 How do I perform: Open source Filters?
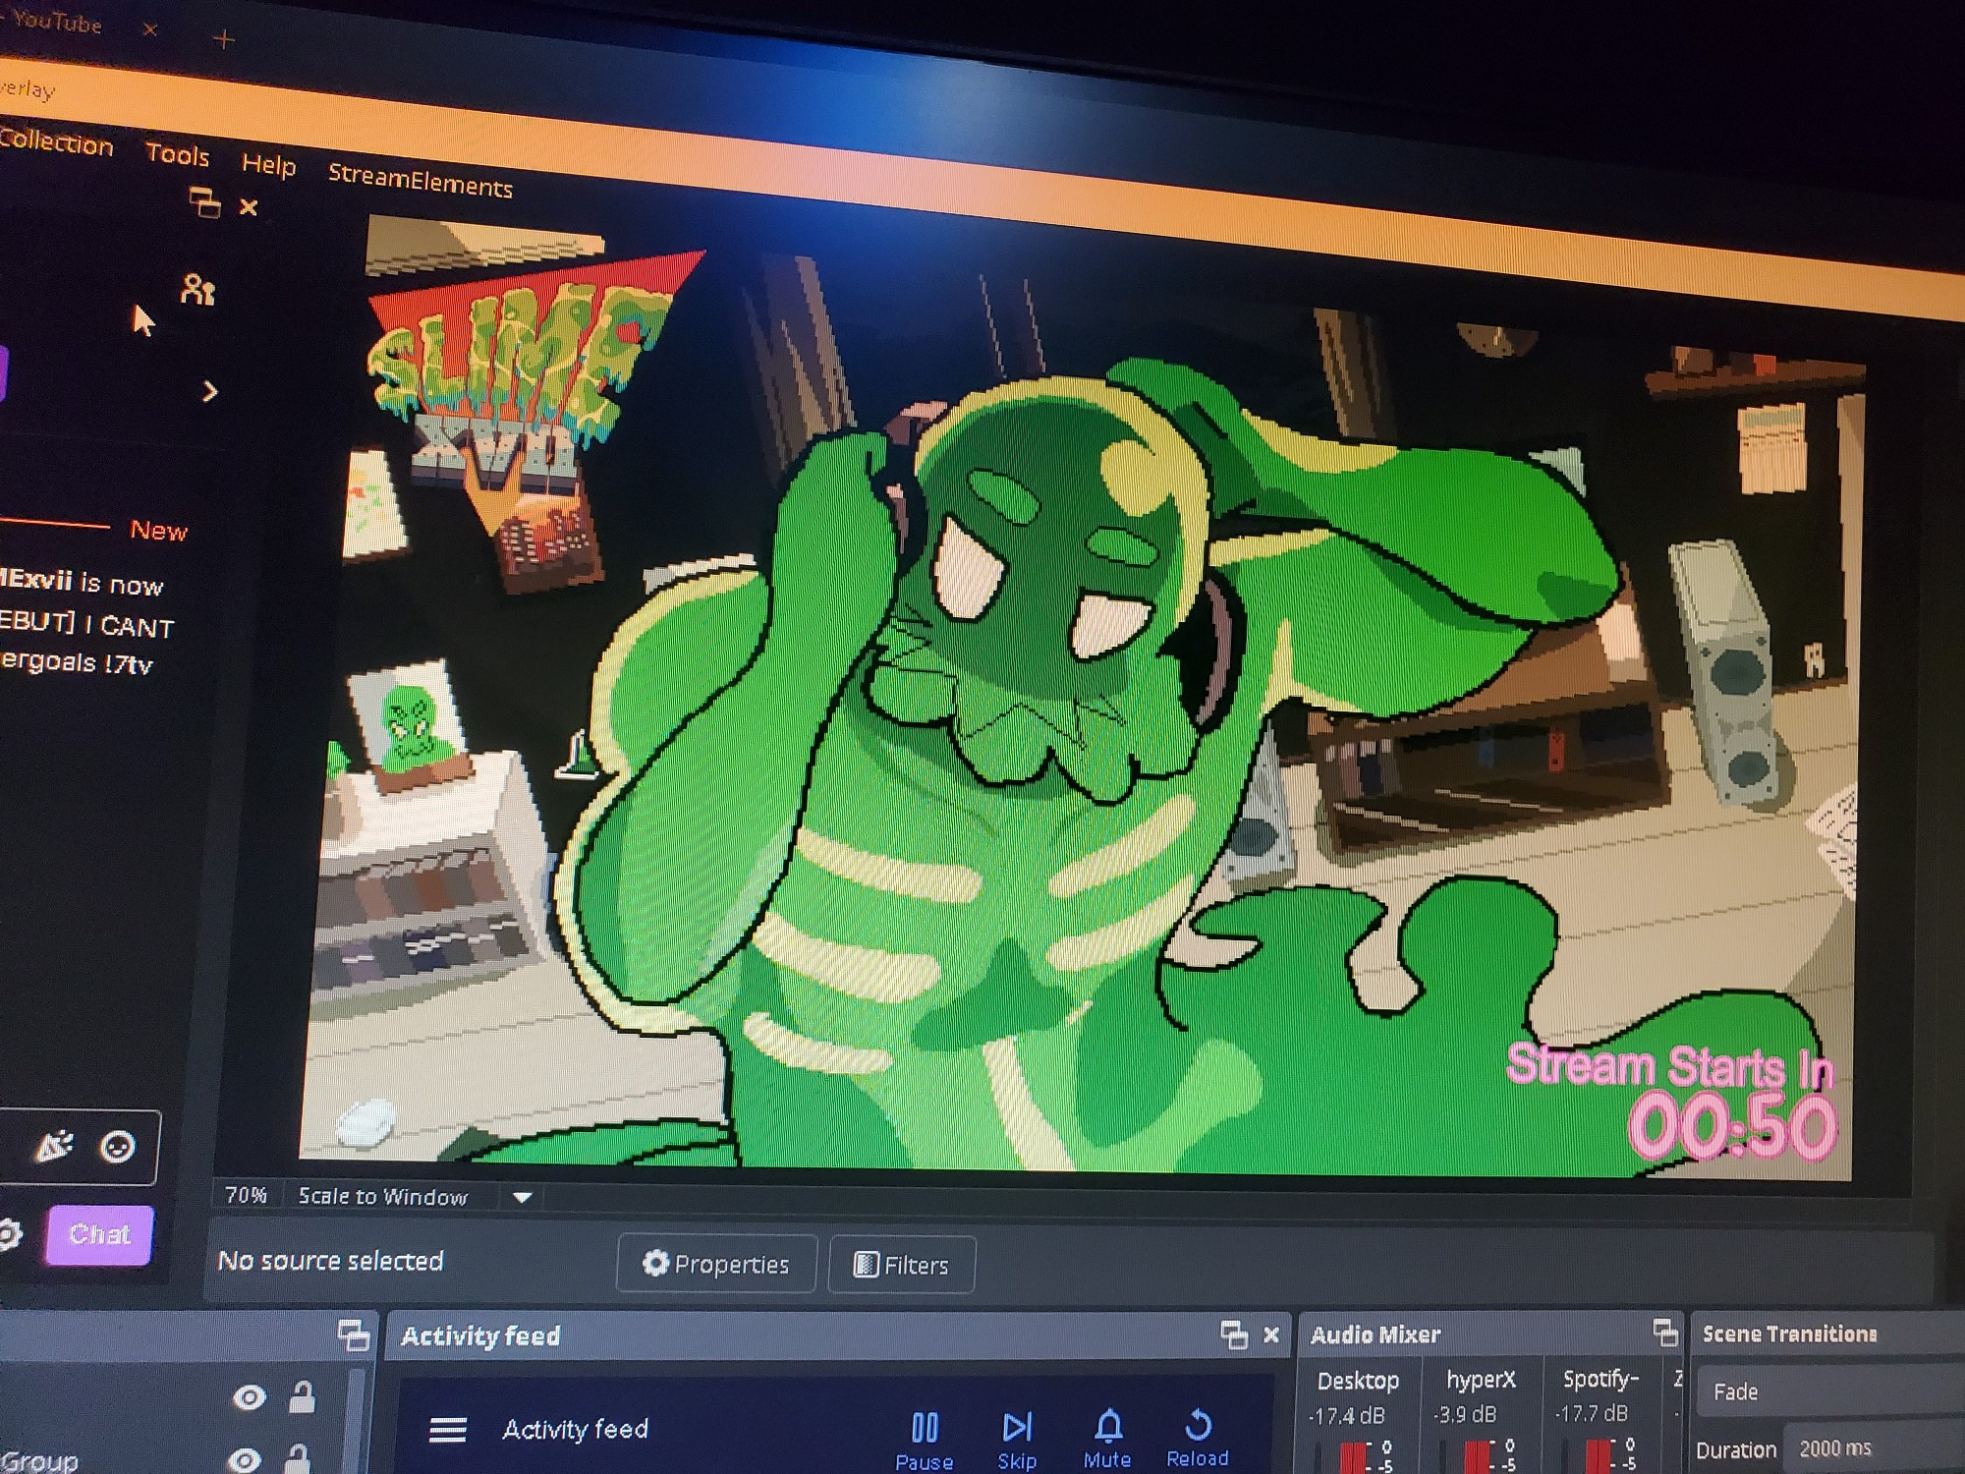[x=902, y=1265]
